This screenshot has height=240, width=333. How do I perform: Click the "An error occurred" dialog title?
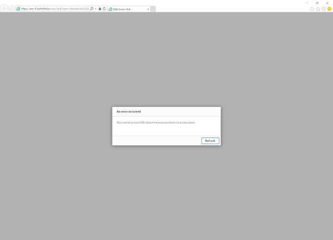[129, 111]
